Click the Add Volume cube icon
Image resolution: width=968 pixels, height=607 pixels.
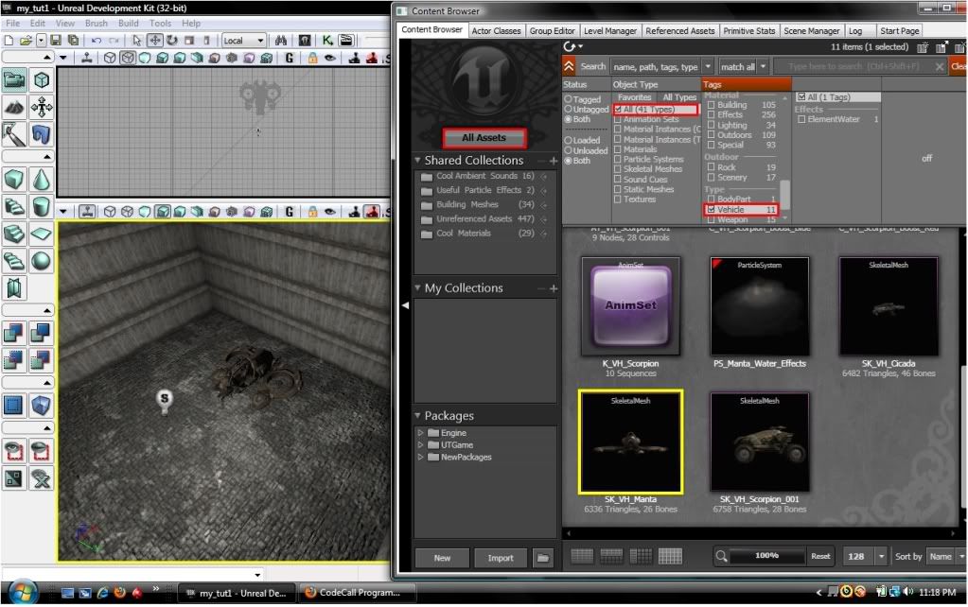click(x=42, y=406)
